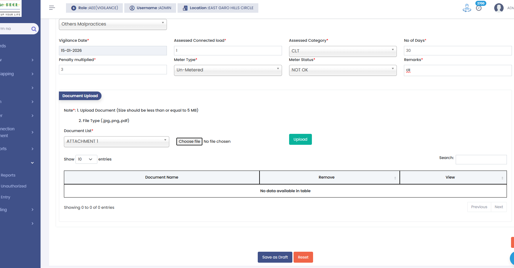Click the Location building icon
514x268 pixels.
(x=185, y=8)
